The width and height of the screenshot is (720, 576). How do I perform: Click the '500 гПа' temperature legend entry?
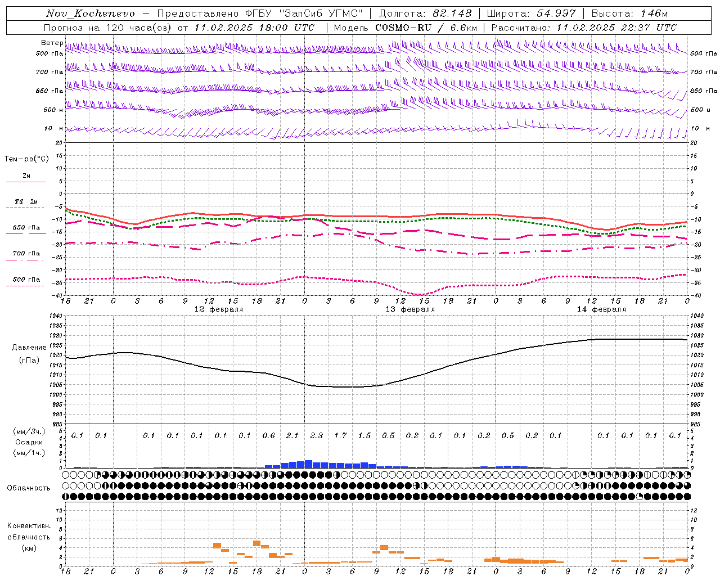coord(26,280)
